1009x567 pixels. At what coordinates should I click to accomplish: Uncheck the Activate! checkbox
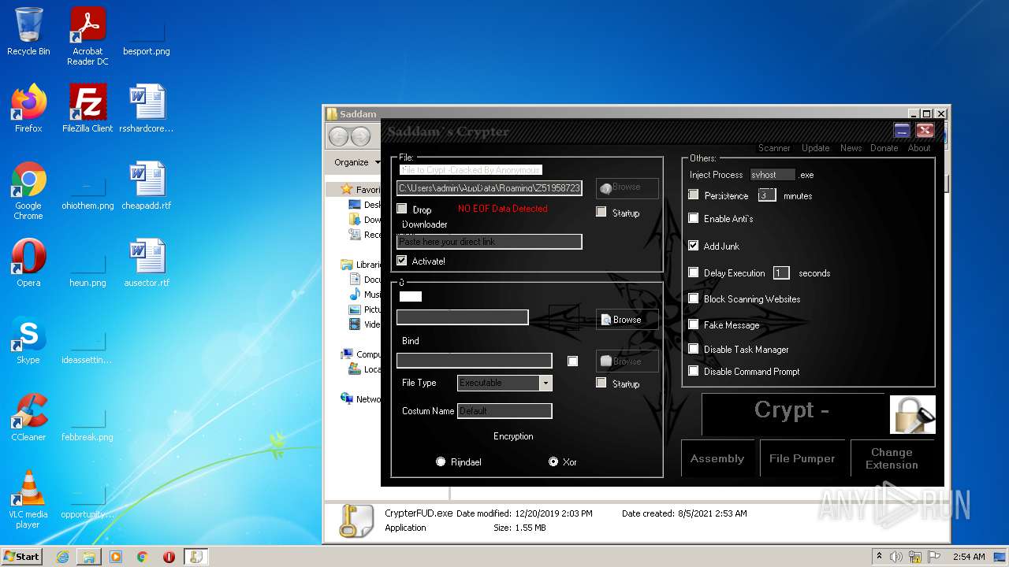402,261
